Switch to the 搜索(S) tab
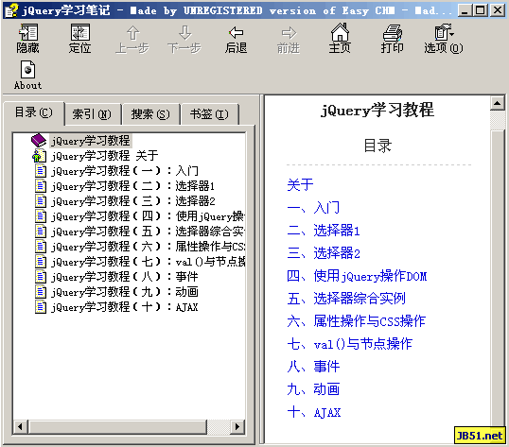 [150, 114]
